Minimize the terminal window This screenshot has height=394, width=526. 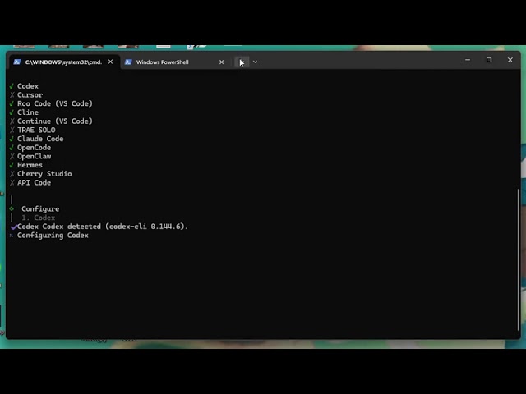point(468,60)
